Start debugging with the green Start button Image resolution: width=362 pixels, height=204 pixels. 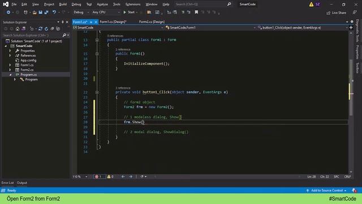[129, 12]
